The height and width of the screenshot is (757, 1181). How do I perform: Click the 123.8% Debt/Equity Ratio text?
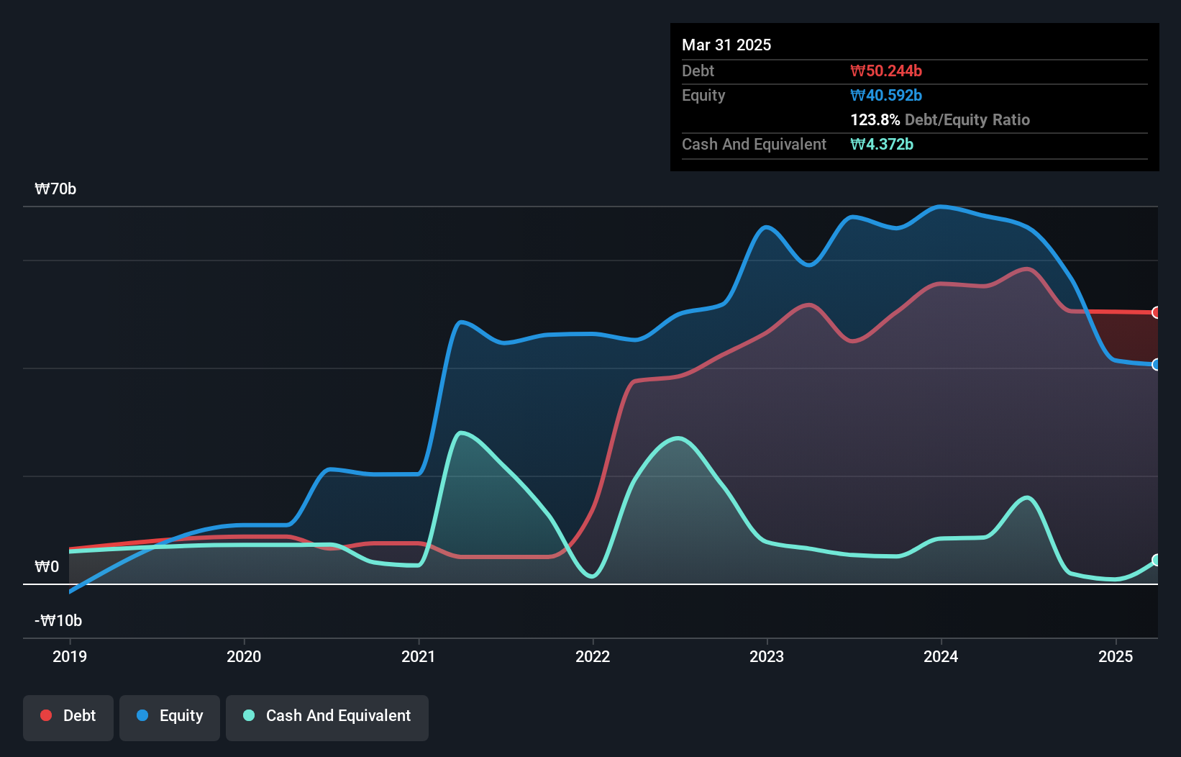940,120
